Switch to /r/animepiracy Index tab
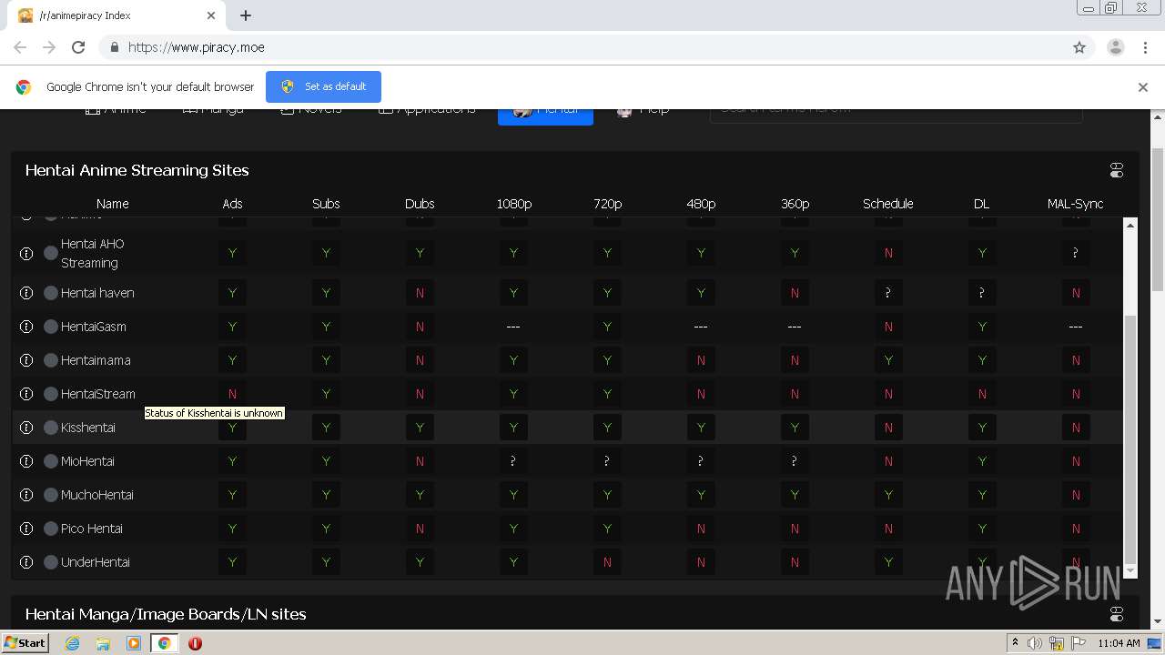1165x655 pixels. pos(116,15)
